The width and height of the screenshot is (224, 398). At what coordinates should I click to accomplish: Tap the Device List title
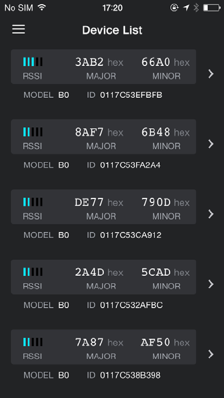pos(112,30)
